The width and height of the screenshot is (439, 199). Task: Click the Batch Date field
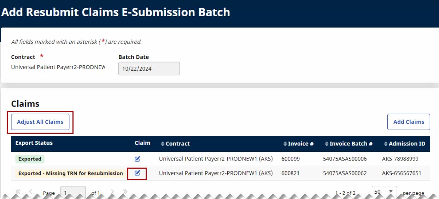click(149, 69)
